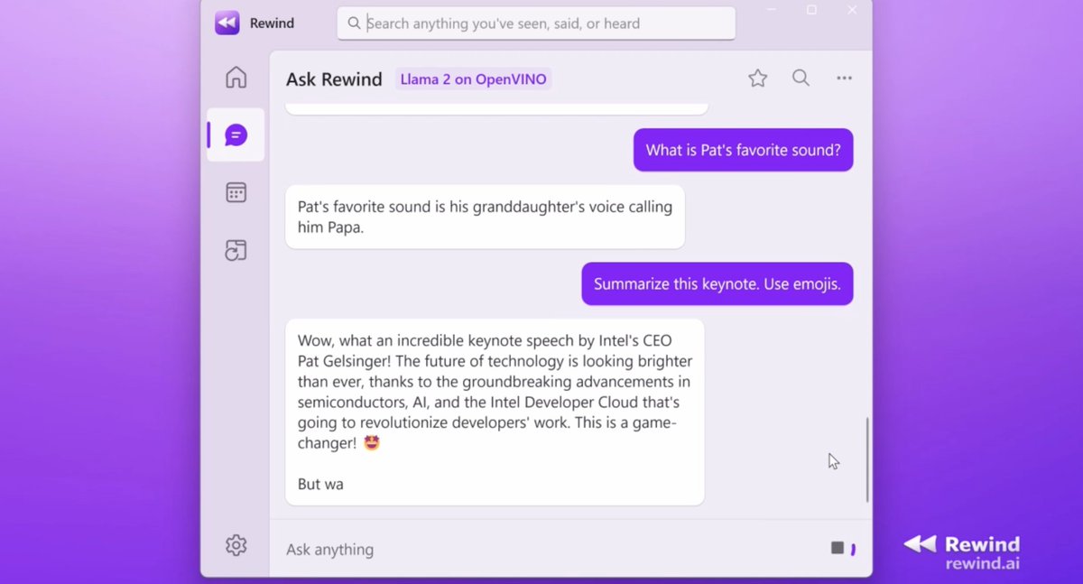The height and width of the screenshot is (584, 1083).
Task: Open the Home section in sidebar
Action: click(236, 78)
